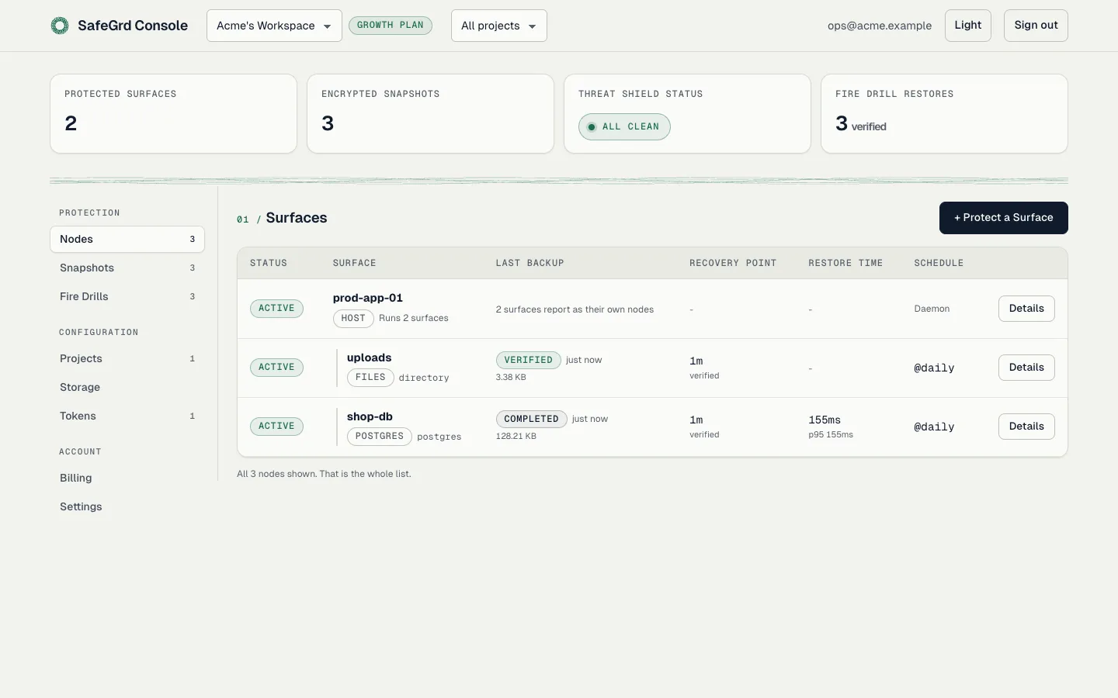The image size is (1118, 698).
Task: Click the COMPLETED badge on shop-db
Action: click(531, 419)
